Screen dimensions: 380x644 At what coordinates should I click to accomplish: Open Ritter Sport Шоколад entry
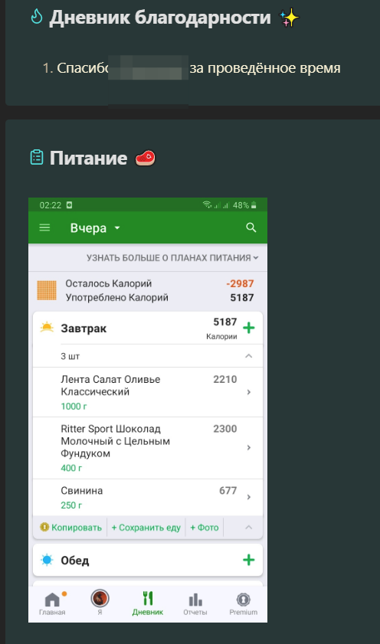(148, 448)
